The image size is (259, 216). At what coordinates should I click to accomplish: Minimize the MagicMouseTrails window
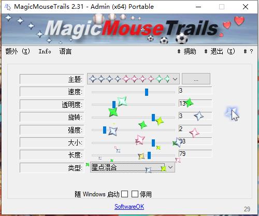[x=198, y=7]
